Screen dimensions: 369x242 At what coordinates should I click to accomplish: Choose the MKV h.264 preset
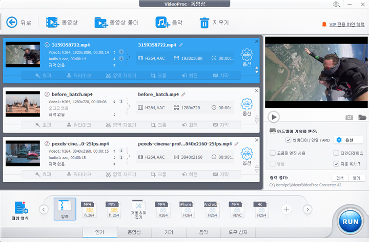click(x=114, y=209)
